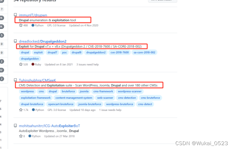This screenshot has height=149, width=233.
Task: Click the 'AutoExploiter Wordpress, Joomla, Drupal' description
Action: pos(49,131)
